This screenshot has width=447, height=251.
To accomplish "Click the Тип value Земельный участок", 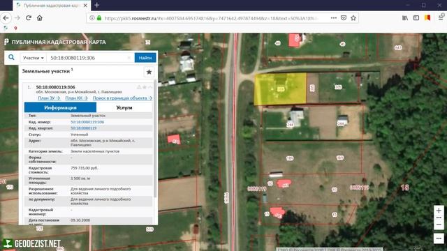I will [x=88, y=116].
